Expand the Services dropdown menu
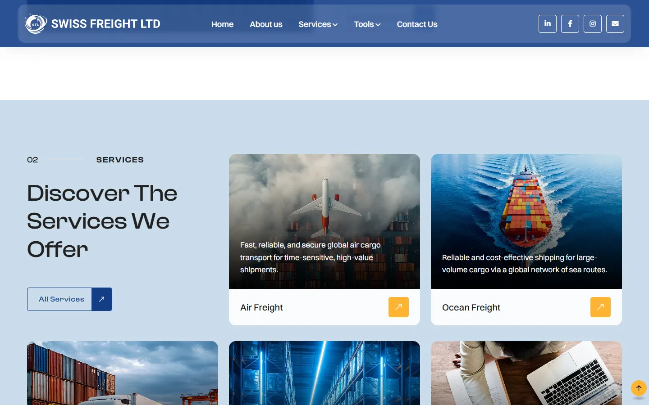 318,24
